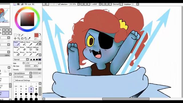The image size is (183, 103).
Task: Select brush size 8 preset
Action: [x=31, y=90]
